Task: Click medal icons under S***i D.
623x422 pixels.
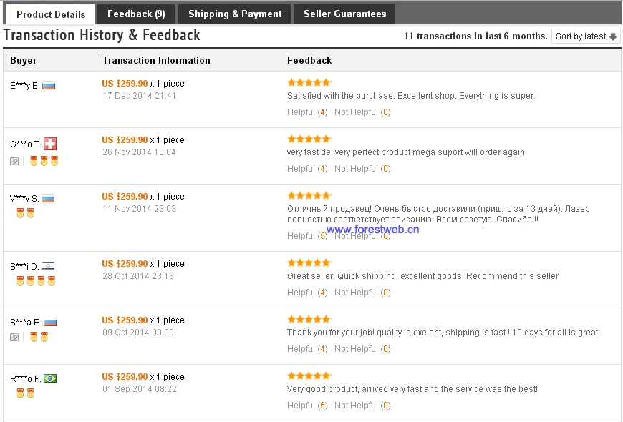Action: click(36, 281)
